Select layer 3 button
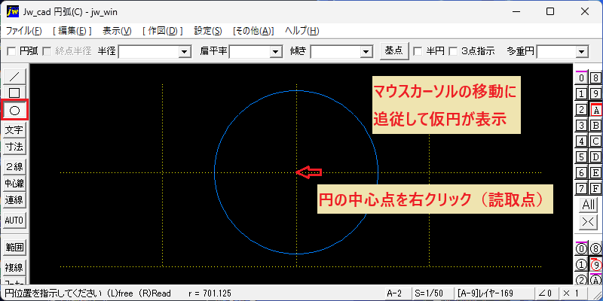 (581, 125)
